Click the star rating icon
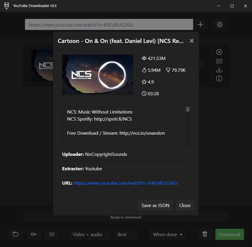This screenshot has height=247, width=252. [144, 82]
